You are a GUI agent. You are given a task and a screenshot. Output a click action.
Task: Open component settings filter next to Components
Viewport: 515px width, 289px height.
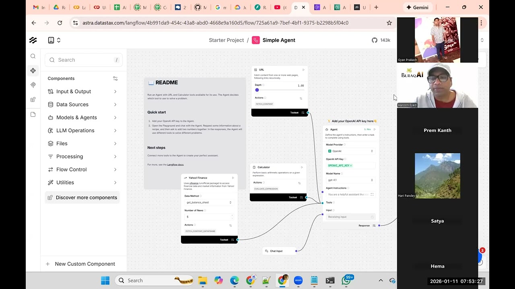(x=115, y=78)
